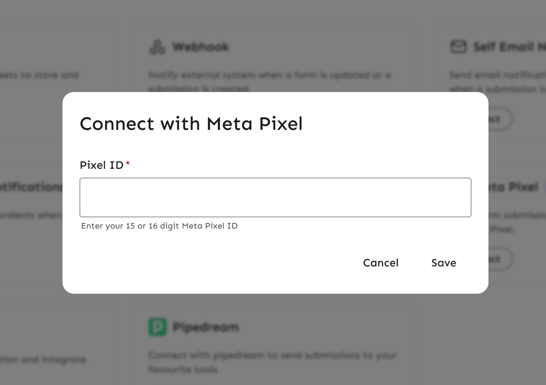Select the Pipedream heading text
546x385 pixels.
(x=205, y=327)
